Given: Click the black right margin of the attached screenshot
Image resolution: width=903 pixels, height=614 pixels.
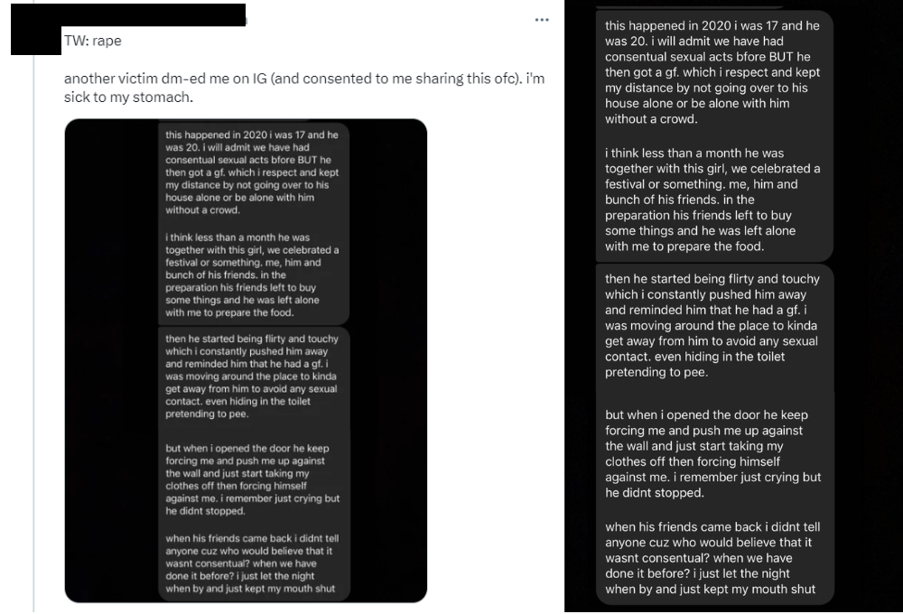Looking at the screenshot, I should tap(388, 360).
